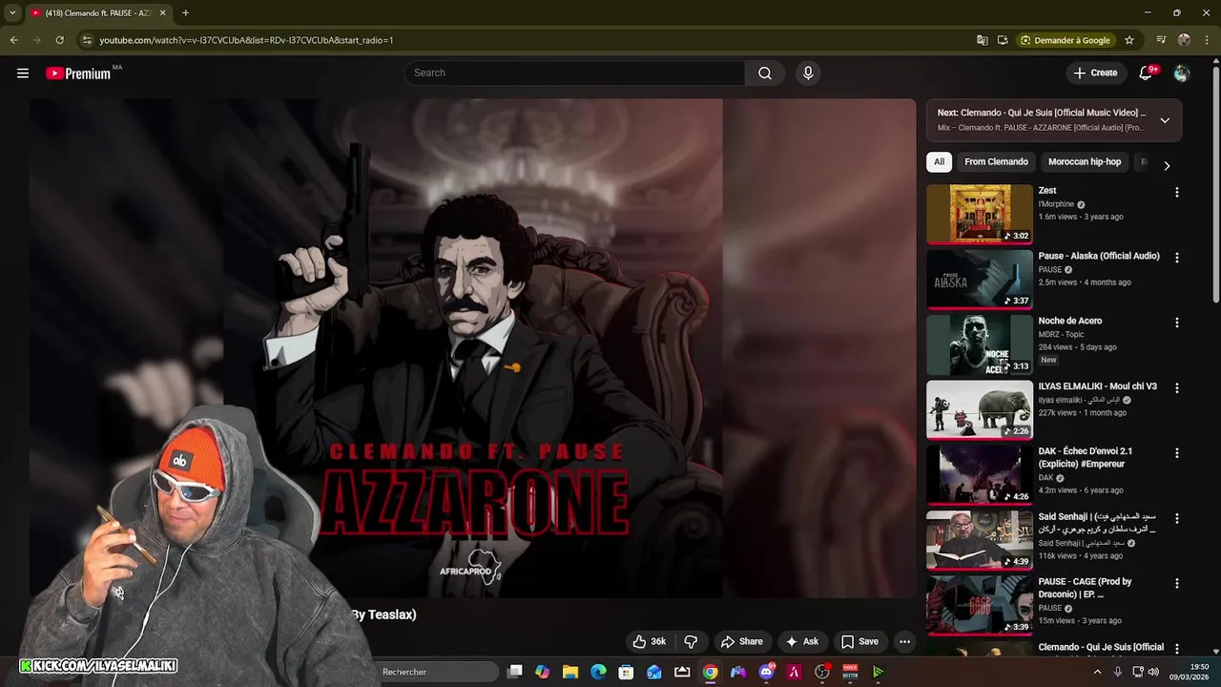Share the video
Image resolution: width=1221 pixels, height=687 pixels.
[741, 641]
